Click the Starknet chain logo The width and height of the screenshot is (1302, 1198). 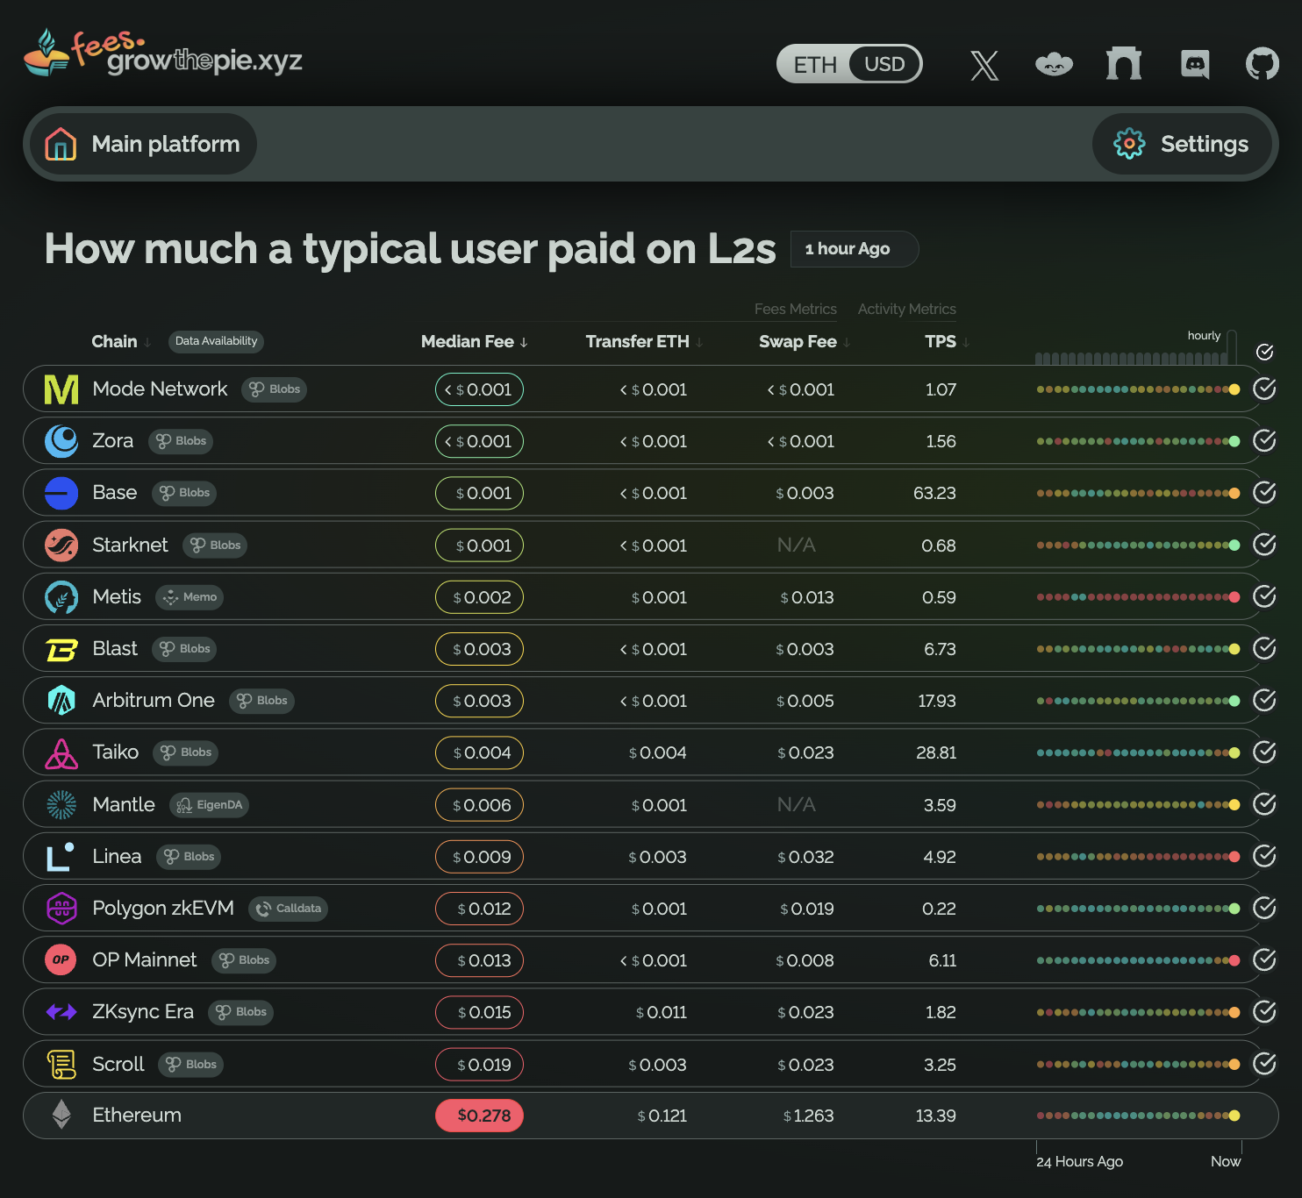pyautogui.click(x=61, y=546)
